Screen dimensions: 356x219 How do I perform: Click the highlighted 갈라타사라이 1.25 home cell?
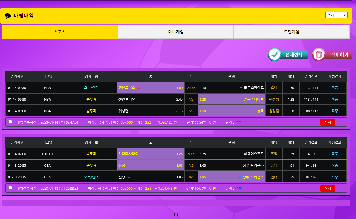tap(150, 154)
